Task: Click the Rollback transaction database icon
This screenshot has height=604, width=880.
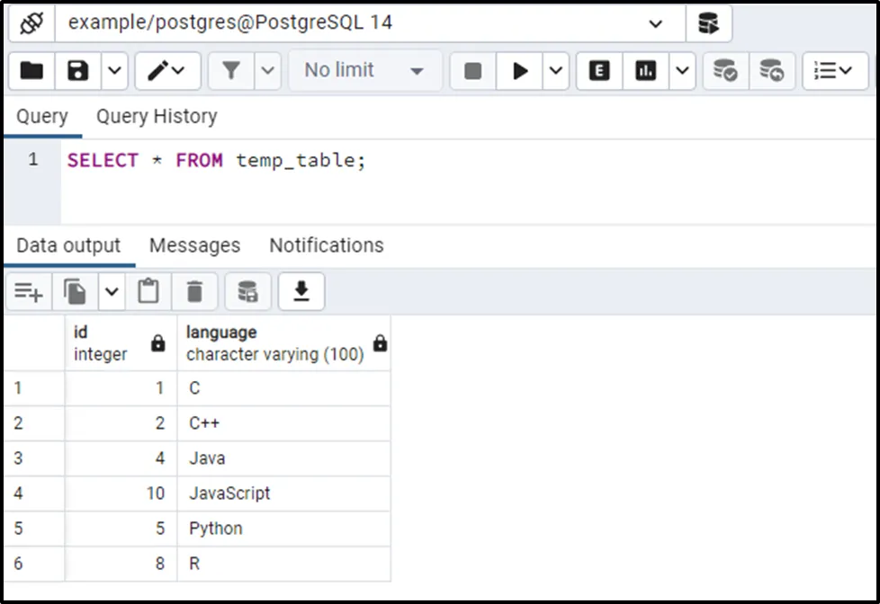Action: (771, 71)
